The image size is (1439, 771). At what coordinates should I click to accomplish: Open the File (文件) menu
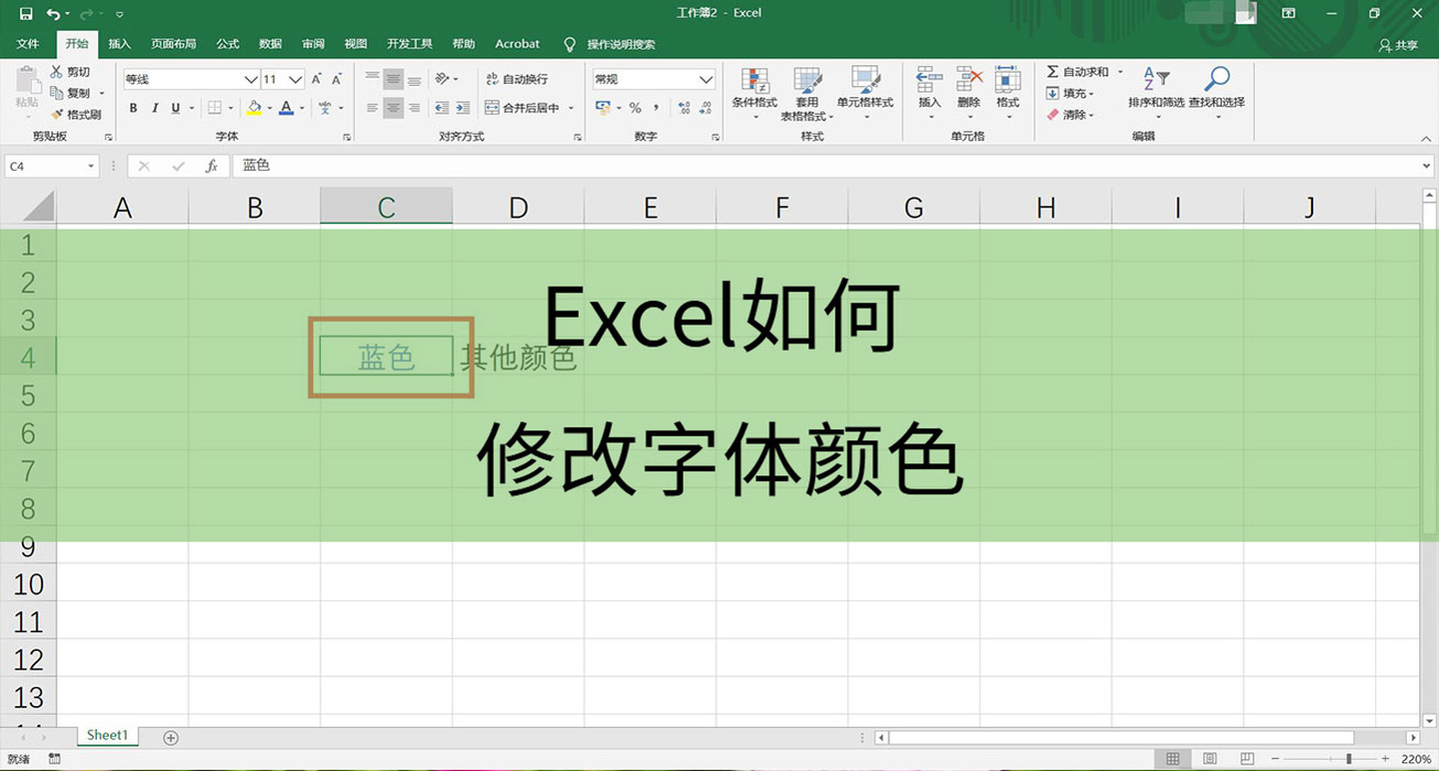point(28,44)
